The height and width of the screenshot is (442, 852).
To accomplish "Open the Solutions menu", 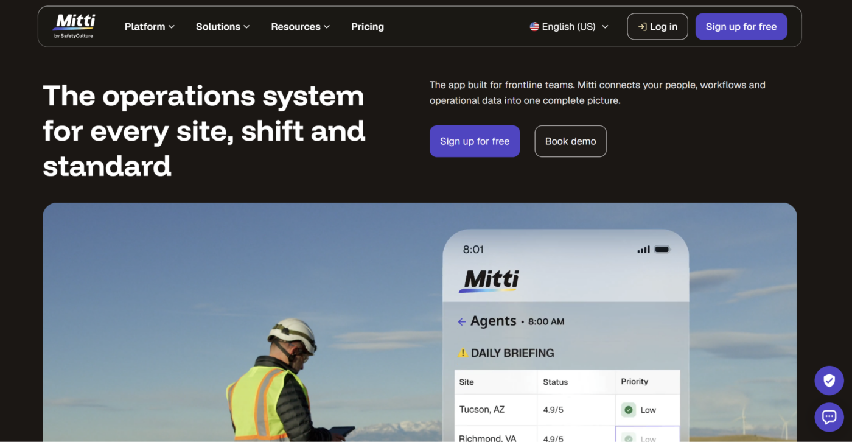I will click(223, 27).
